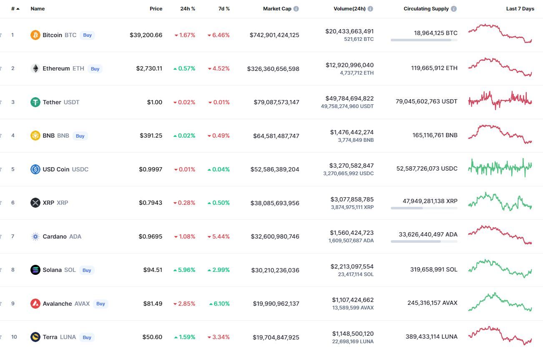The width and height of the screenshot is (543, 352).
Task: Click the Buy button next to Solana
Action: coord(87,270)
